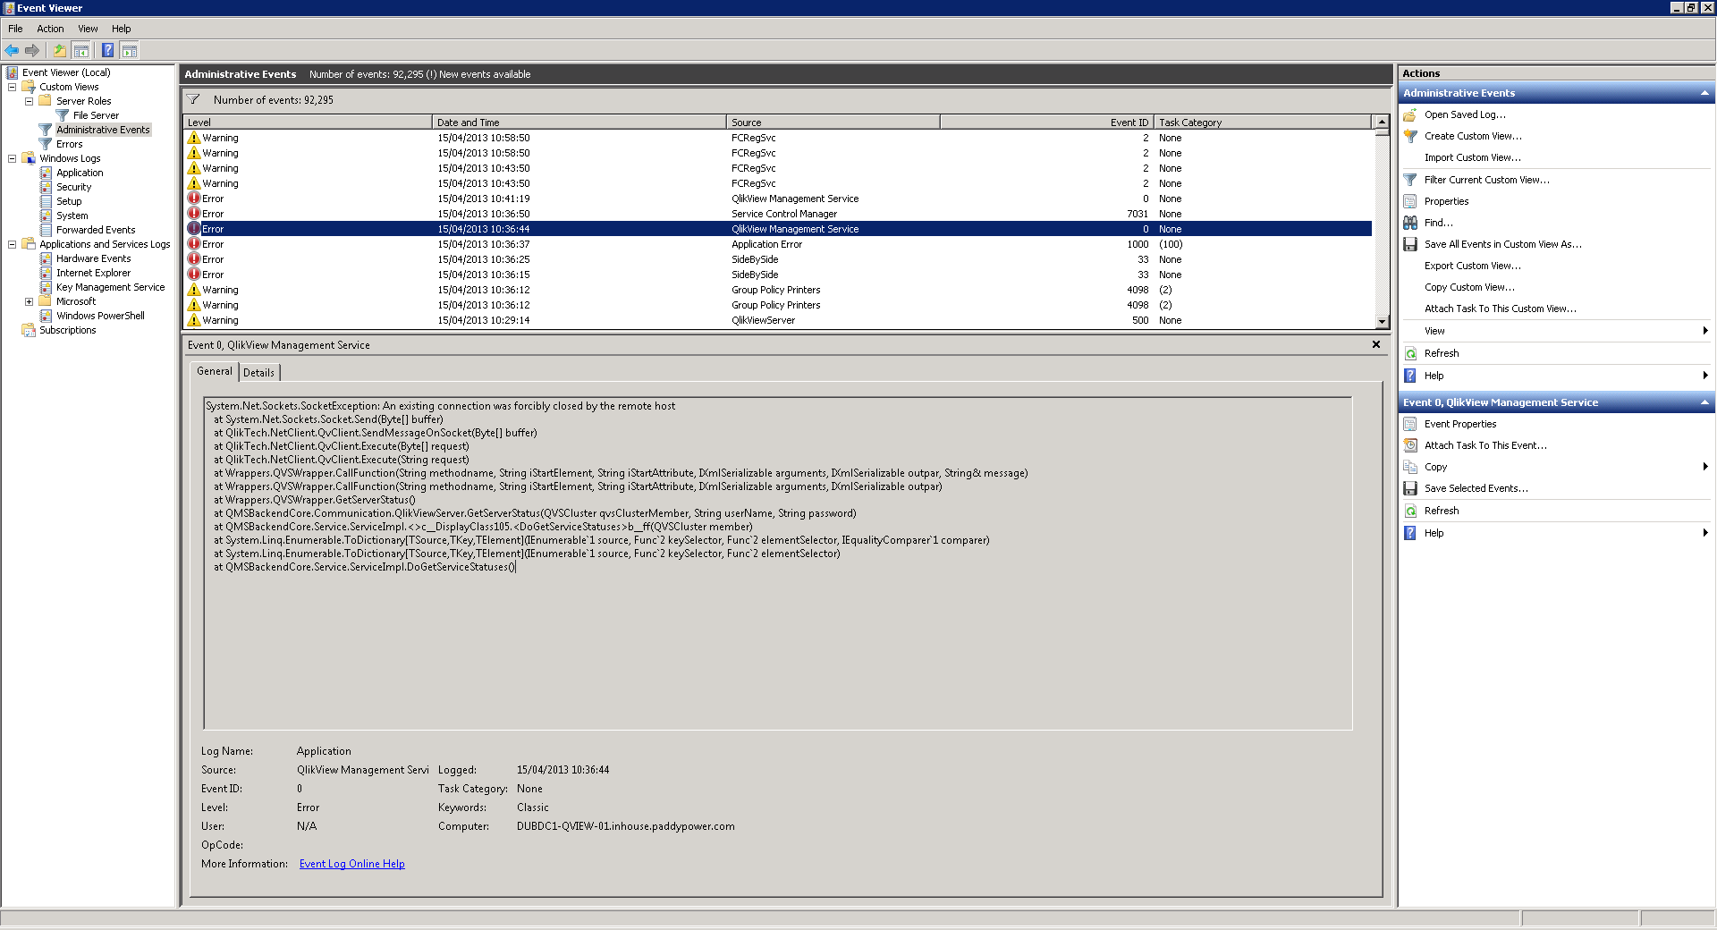Open the Action menu
1717x930 pixels.
point(50,29)
